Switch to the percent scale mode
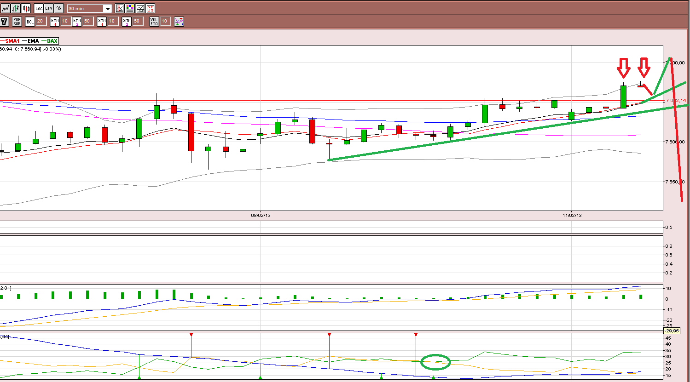This screenshot has width=690, height=382. point(59,8)
